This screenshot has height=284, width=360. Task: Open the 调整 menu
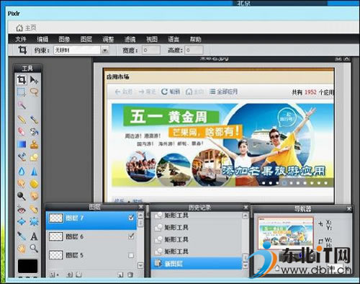click(x=108, y=39)
